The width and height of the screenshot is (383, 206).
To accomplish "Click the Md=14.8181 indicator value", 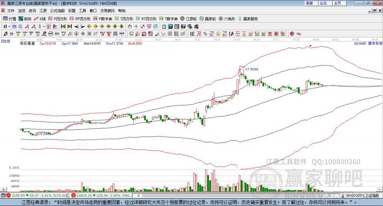I will pyautogui.click(x=92, y=43).
